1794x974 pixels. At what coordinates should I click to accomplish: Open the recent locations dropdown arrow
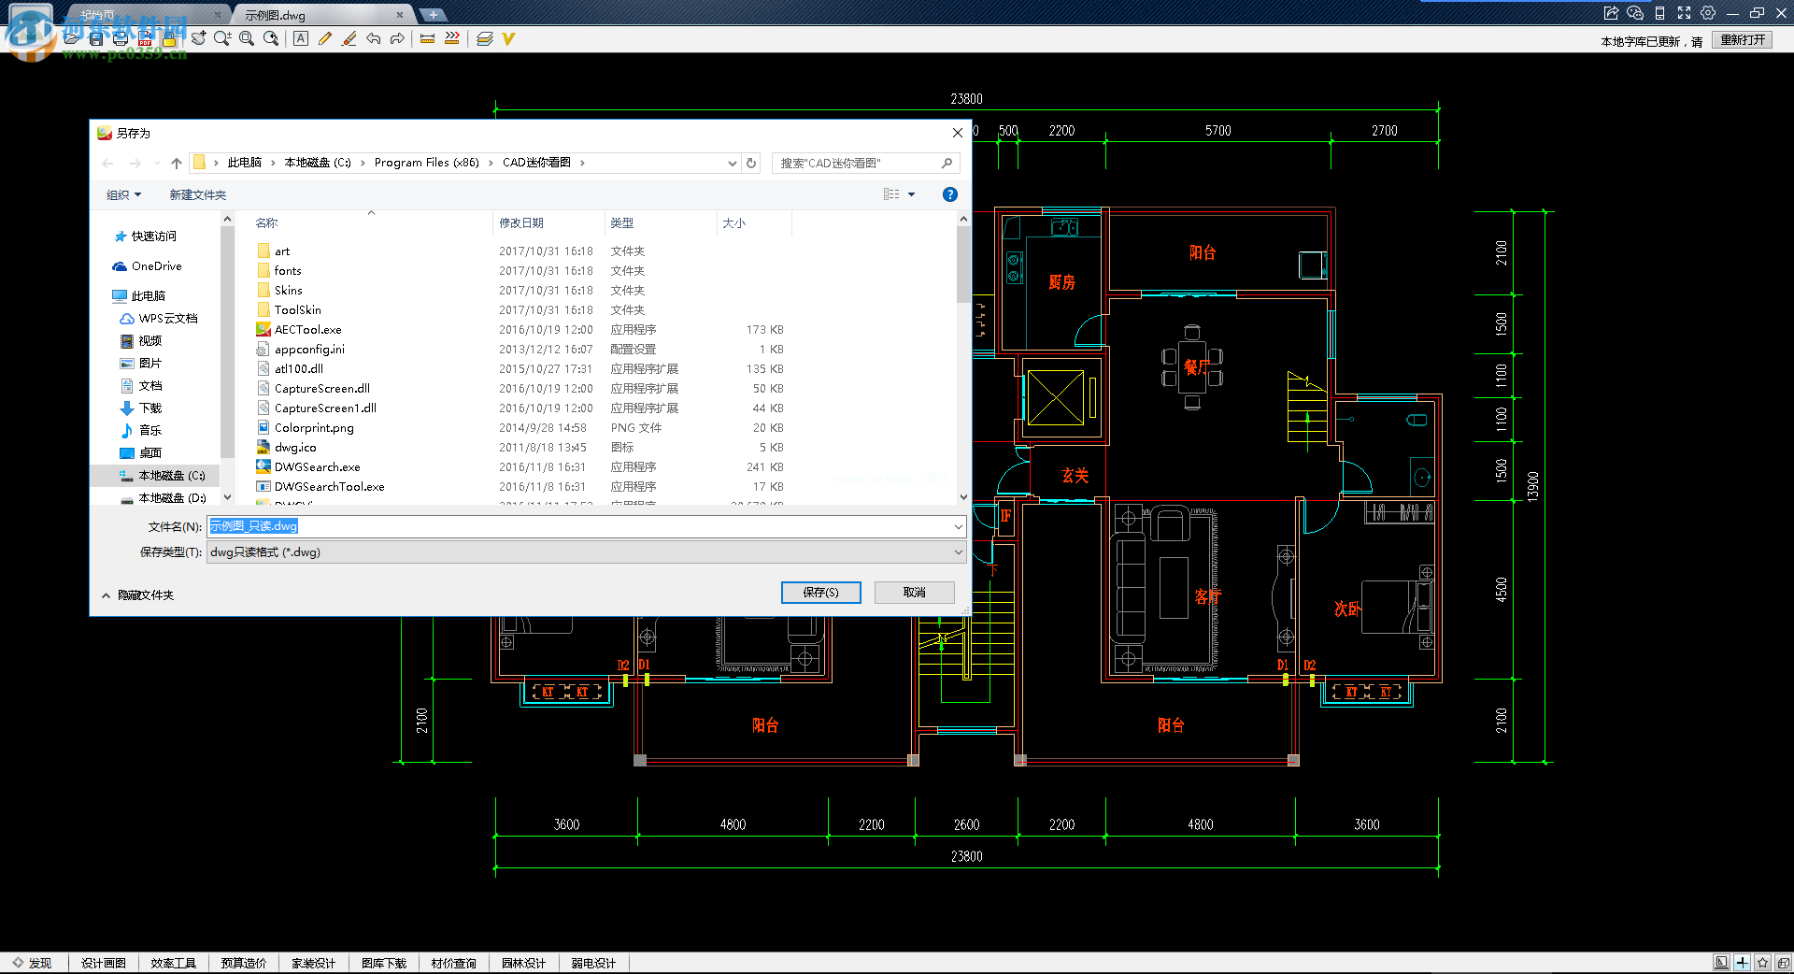[156, 163]
